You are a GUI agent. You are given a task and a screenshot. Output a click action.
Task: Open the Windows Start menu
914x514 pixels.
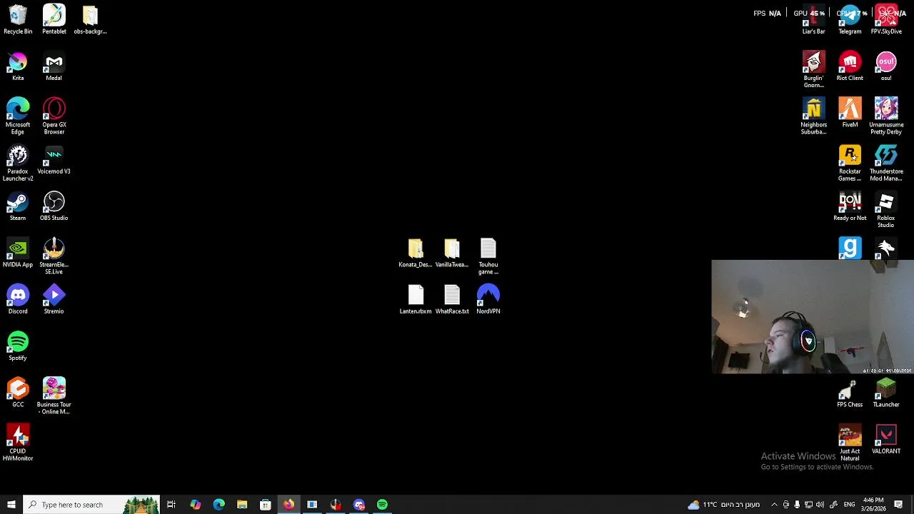click(x=11, y=505)
